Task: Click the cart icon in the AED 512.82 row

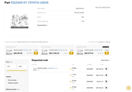Action: 106,75
